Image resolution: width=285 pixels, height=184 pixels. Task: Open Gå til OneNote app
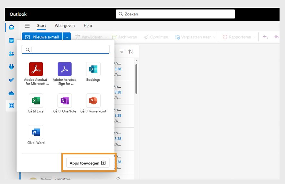point(65,103)
